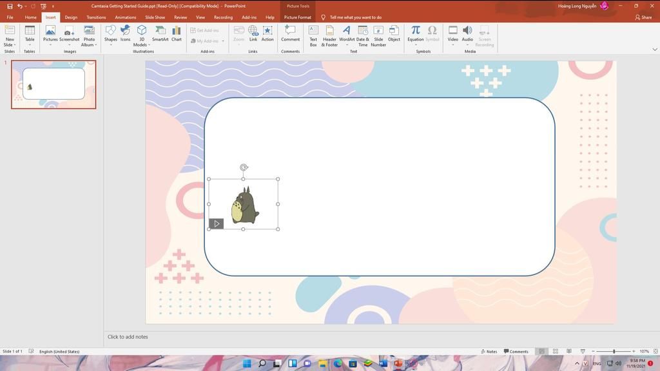660x371 pixels.
Task: Select slide 1 thumbnail
Action: coord(53,84)
